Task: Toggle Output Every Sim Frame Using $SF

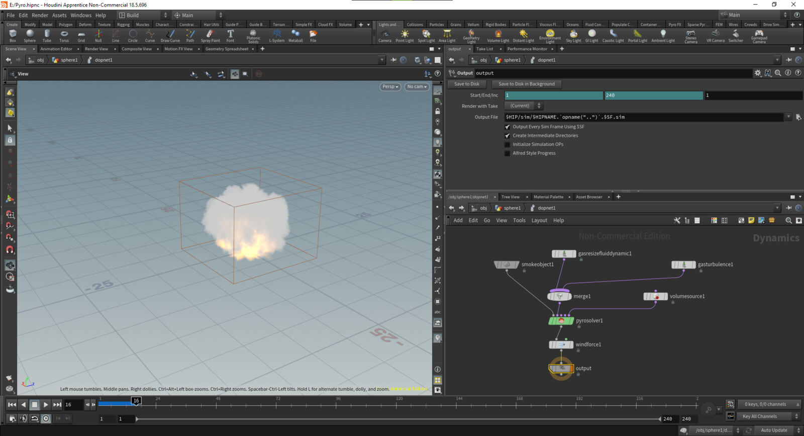Action: tap(508, 127)
